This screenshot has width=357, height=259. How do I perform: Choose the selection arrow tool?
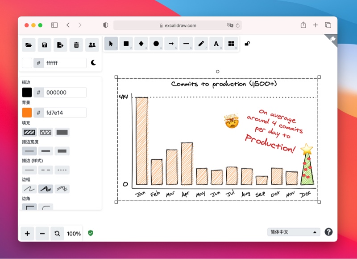pyautogui.click(x=111, y=44)
